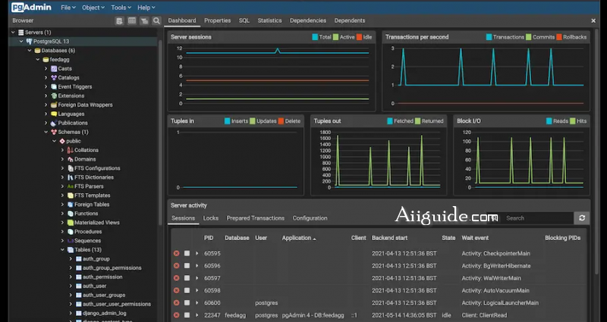Sort sessions by PID column header
The width and height of the screenshot is (607, 322).
(x=209, y=238)
